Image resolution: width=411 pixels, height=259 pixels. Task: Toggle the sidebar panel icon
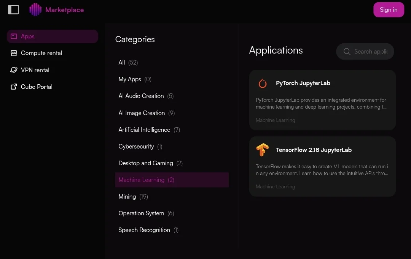pyautogui.click(x=13, y=9)
